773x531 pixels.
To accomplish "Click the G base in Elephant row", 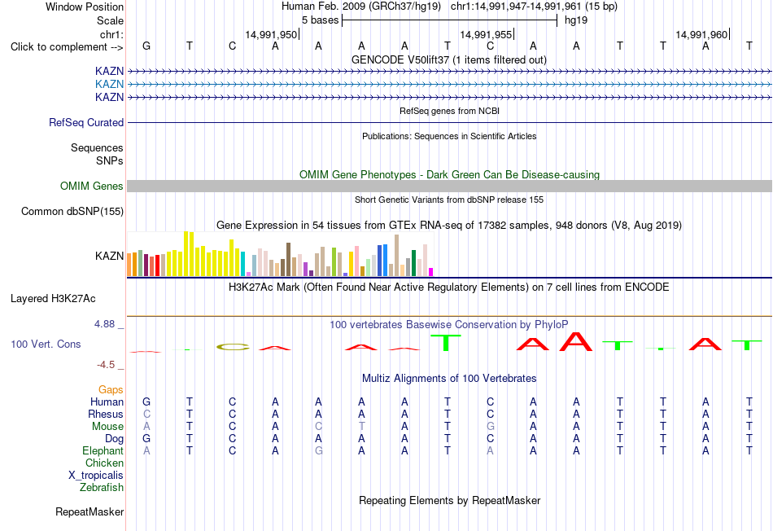I will point(319,451).
